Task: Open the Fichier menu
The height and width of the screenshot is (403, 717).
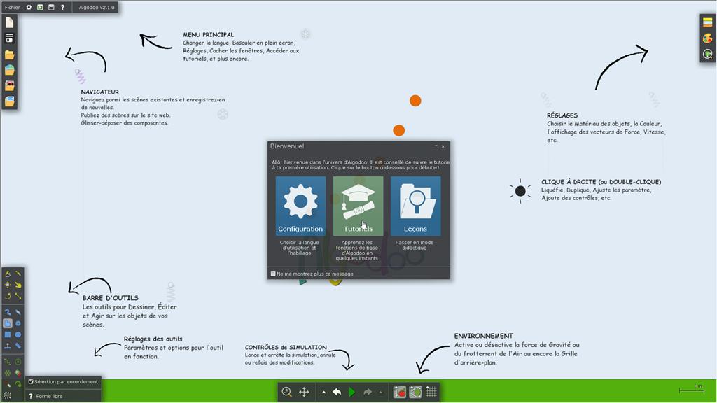Action: tap(13, 7)
